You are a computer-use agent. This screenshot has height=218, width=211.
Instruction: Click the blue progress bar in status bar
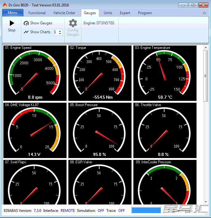146,210
